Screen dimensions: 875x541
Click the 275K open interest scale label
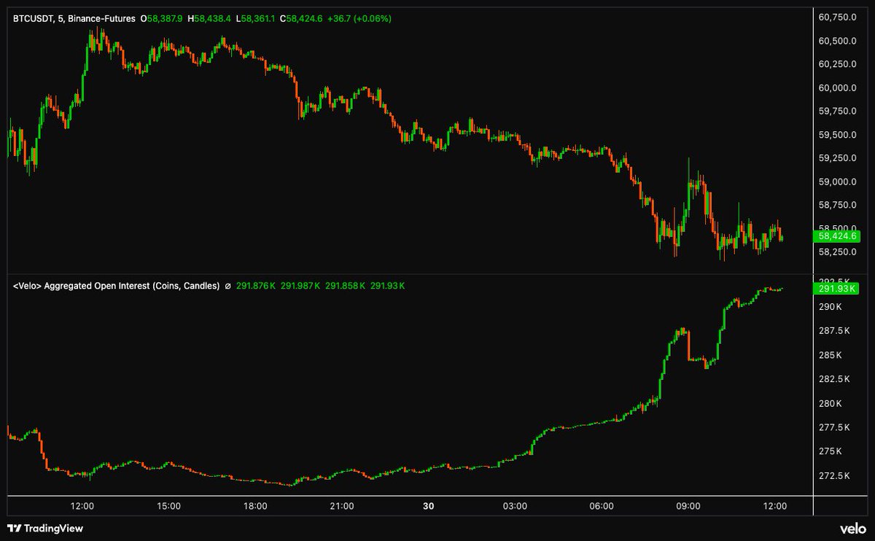831,451
